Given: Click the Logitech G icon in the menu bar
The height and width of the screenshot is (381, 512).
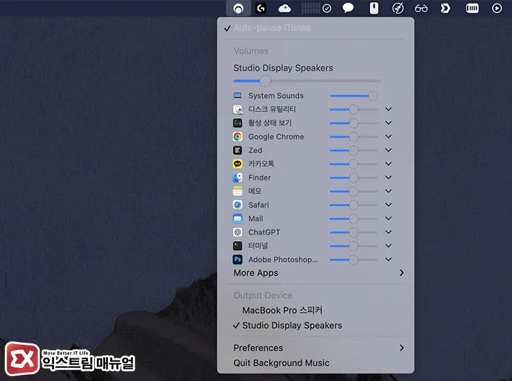Looking at the screenshot, I should tap(261, 8).
